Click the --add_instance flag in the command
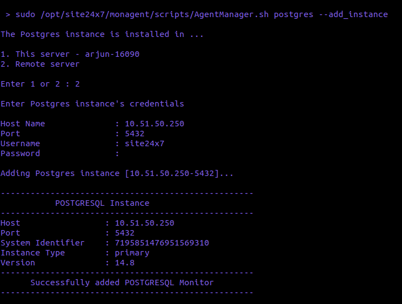The height and width of the screenshot is (304, 402). tap(353, 14)
